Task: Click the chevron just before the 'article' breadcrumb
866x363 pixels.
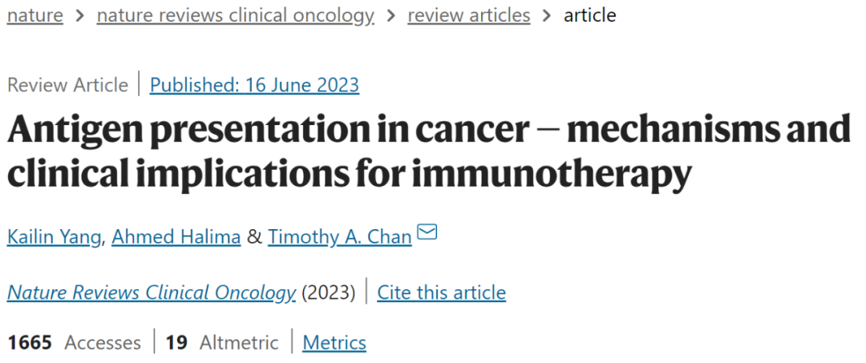Action: 547,16
